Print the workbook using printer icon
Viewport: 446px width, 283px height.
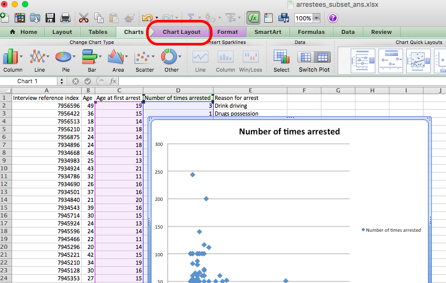click(x=65, y=18)
